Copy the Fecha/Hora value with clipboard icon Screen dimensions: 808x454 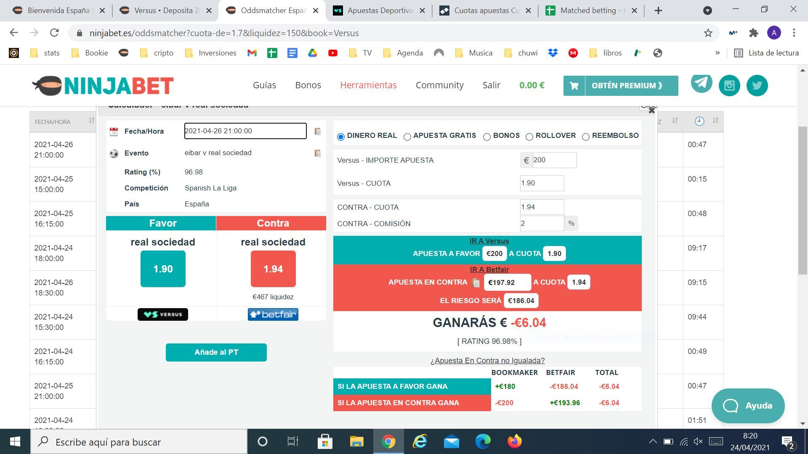pyautogui.click(x=318, y=131)
